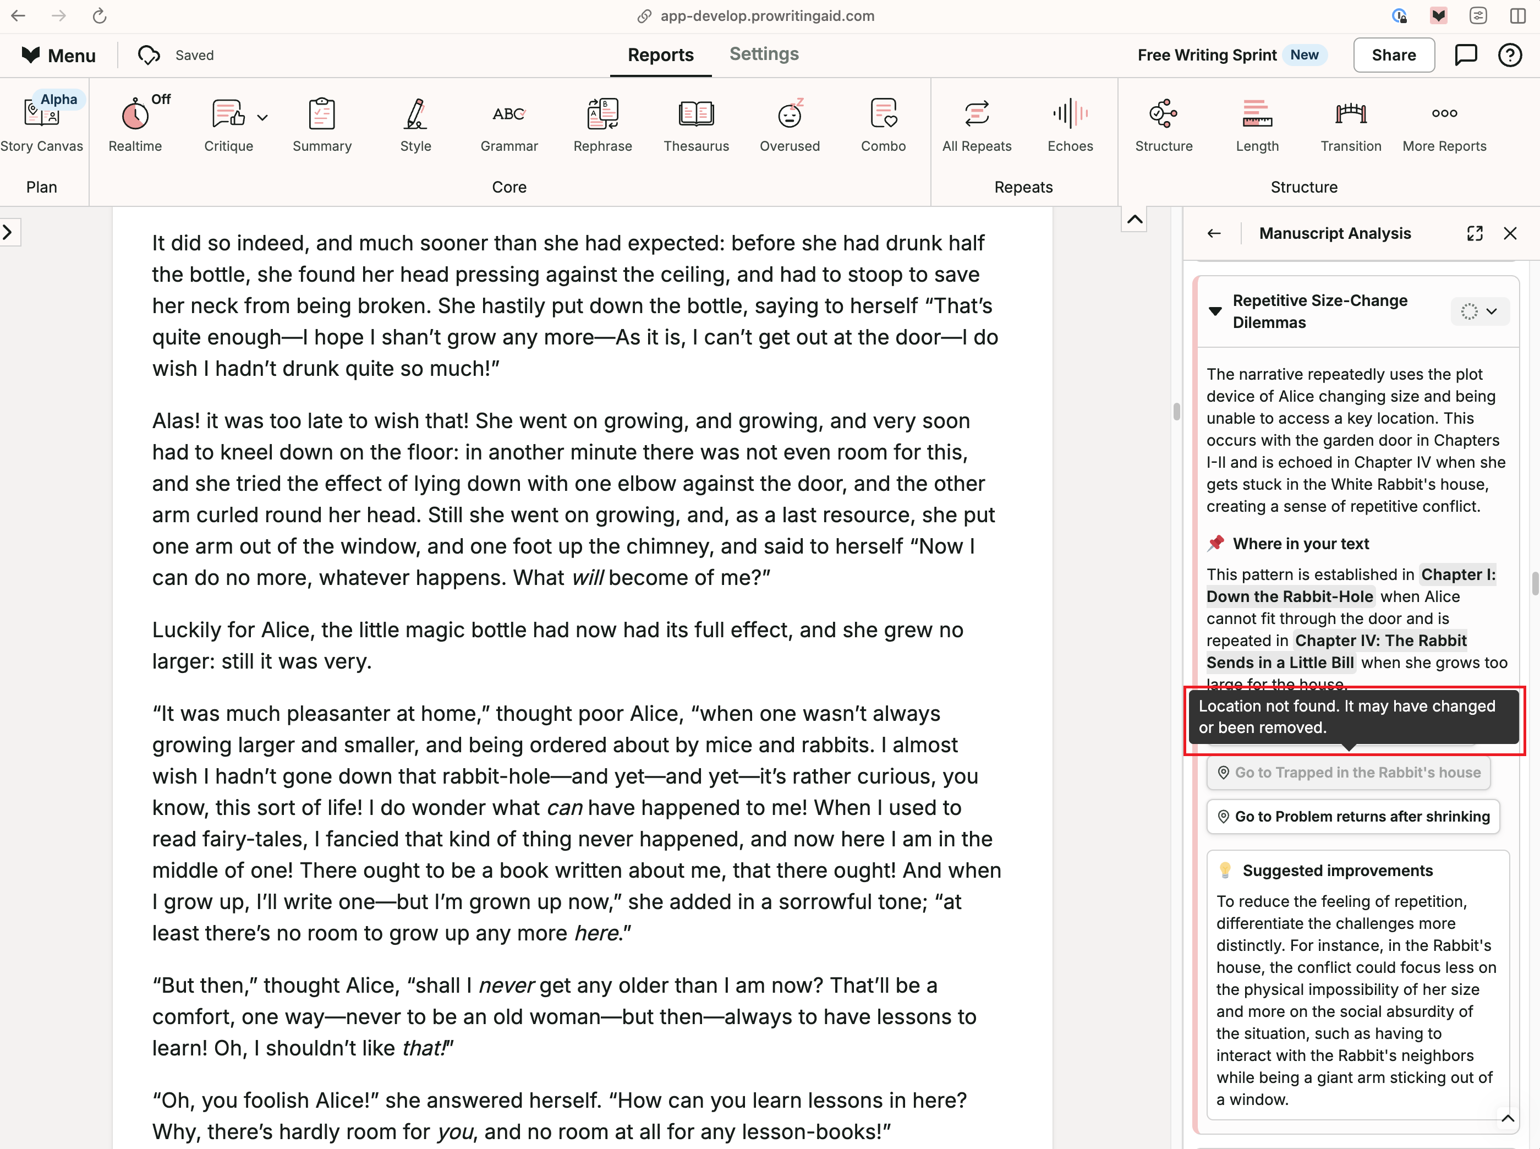Open the main Menu
Image resolution: width=1540 pixels, height=1149 pixels.
coord(58,55)
